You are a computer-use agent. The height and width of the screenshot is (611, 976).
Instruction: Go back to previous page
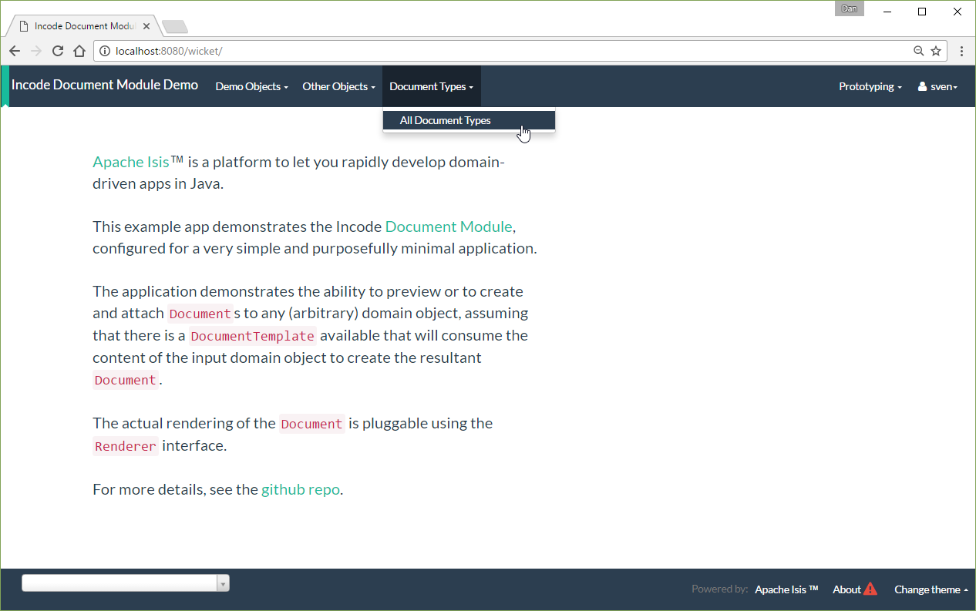[x=15, y=51]
